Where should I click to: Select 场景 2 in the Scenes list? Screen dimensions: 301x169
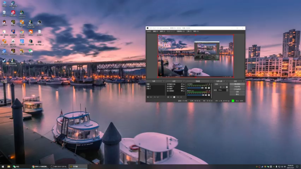click(x=155, y=86)
